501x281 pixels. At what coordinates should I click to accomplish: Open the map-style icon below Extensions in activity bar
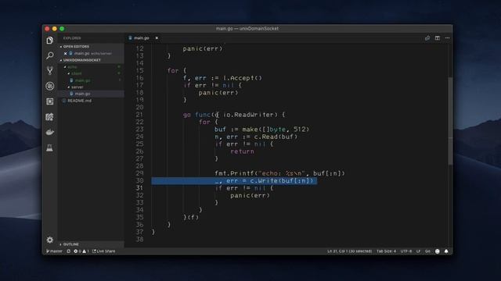(50, 116)
